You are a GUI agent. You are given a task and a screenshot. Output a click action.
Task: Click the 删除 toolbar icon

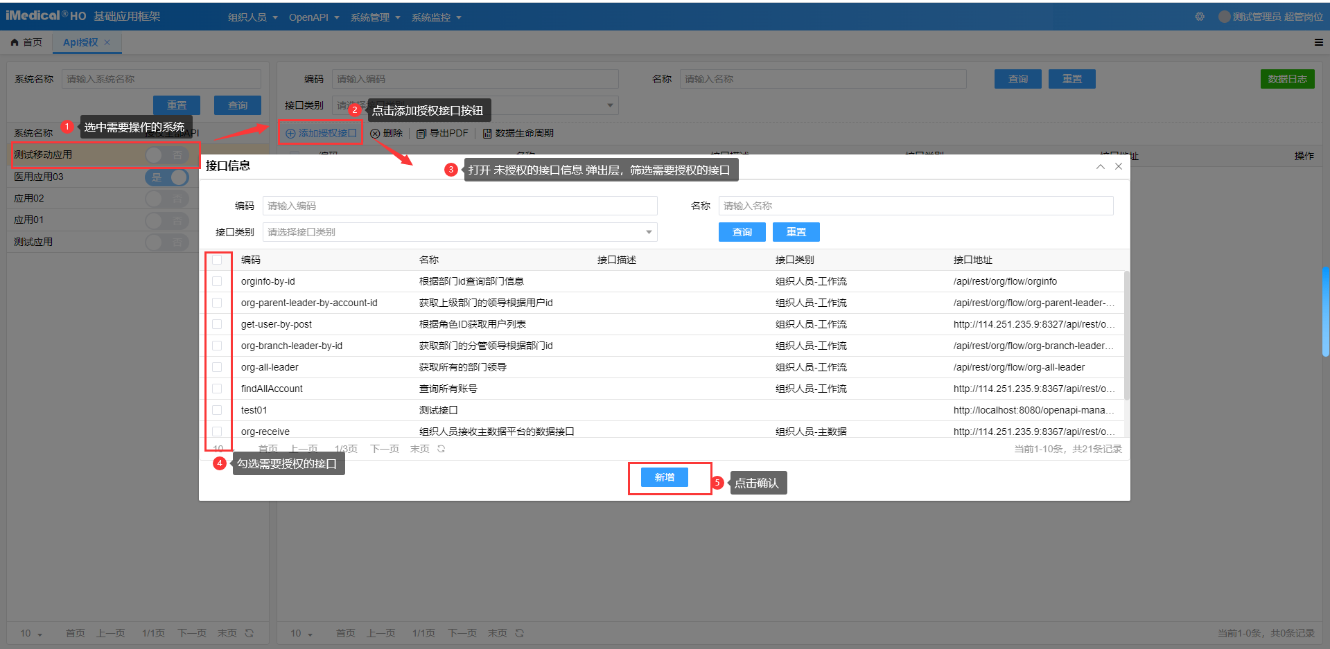[375, 133]
